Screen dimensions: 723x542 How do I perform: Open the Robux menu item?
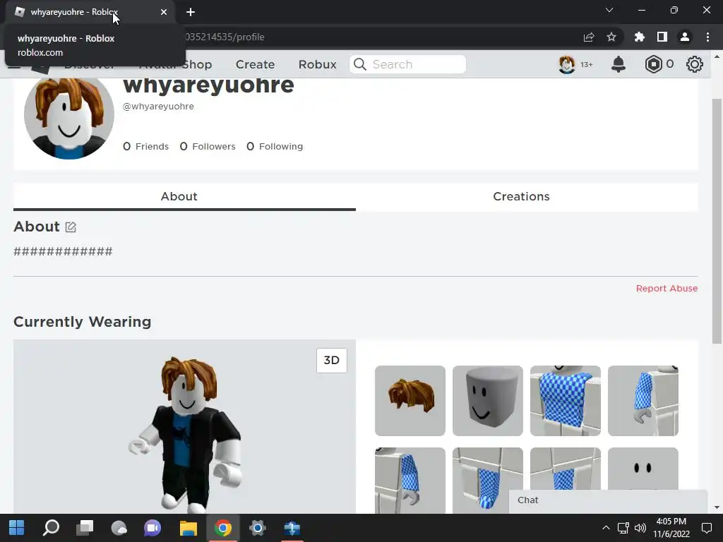[317, 64]
